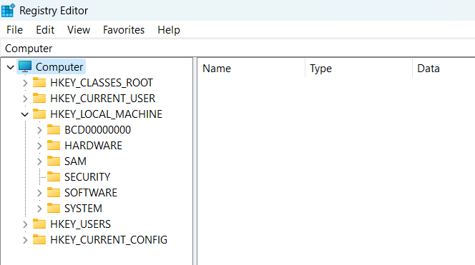Click the BCD00000000 folder icon
This screenshot has height=265, width=475.
(x=54, y=129)
